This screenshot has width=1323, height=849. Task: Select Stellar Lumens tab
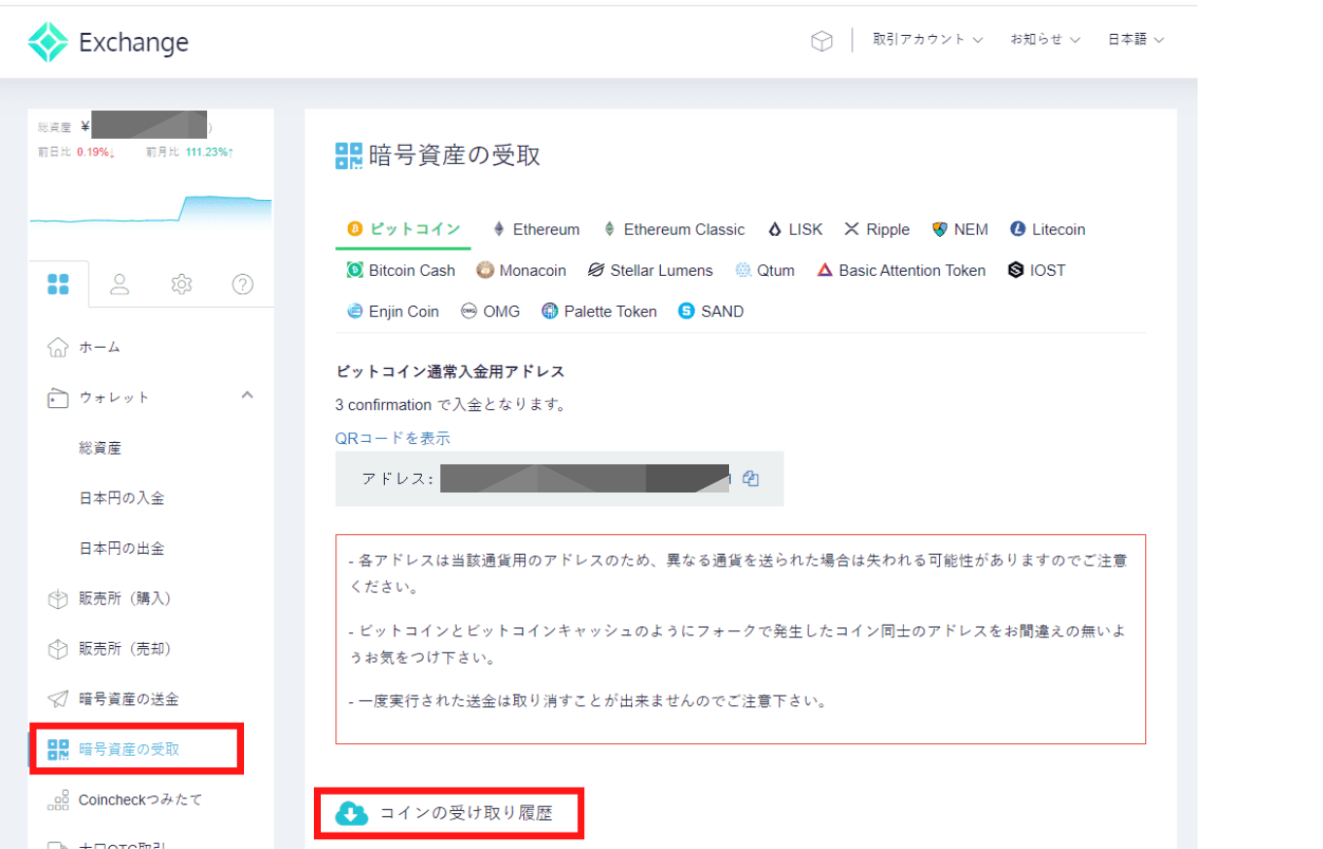[650, 270]
